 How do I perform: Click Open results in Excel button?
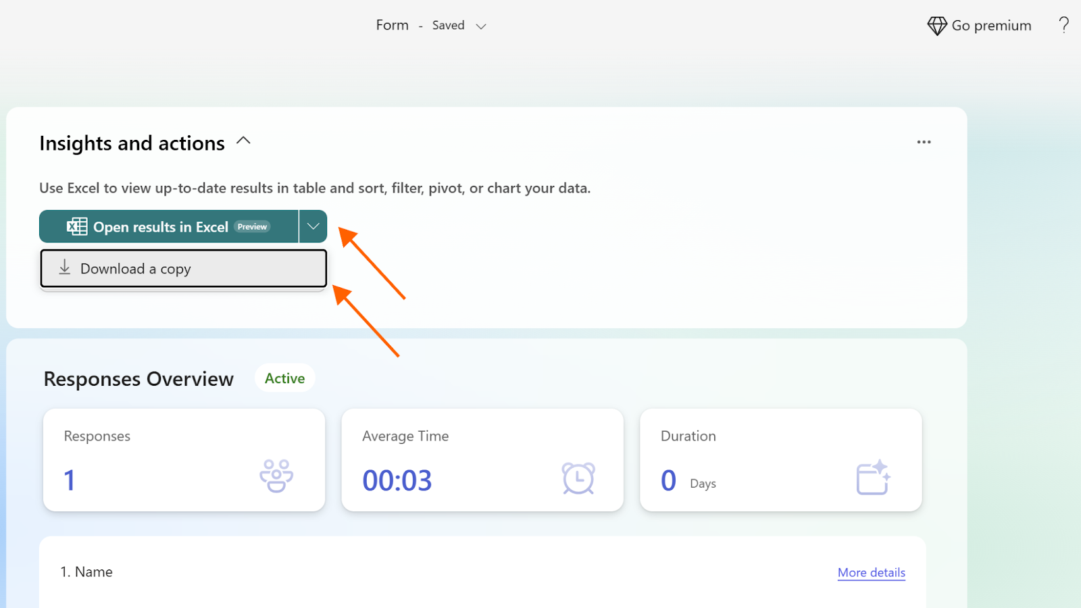[x=169, y=226]
